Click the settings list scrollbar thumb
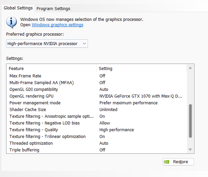208x177 pixels. click(190, 121)
